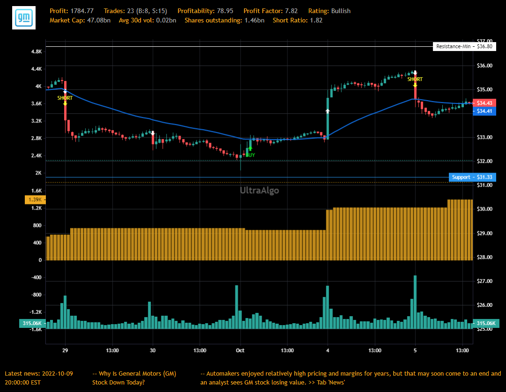The image size is (506, 392).
Task: Click the Market Cap: 47.08bn value
Action: (80, 20)
